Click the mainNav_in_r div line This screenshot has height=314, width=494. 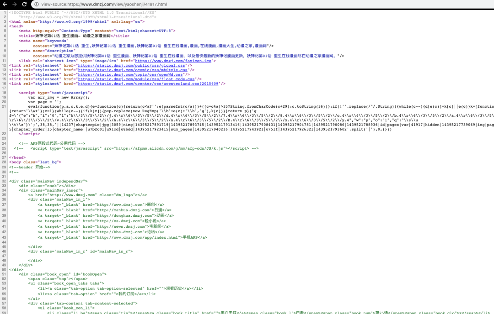pos(81,251)
